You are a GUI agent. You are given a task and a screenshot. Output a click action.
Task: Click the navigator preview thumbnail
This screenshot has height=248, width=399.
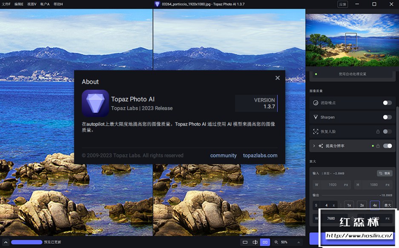pyautogui.click(x=352, y=40)
